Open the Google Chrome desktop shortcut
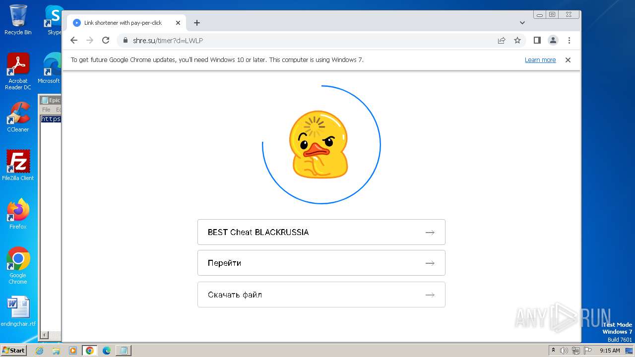The height and width of the screenshot is (357, 635). click(18, 265)
